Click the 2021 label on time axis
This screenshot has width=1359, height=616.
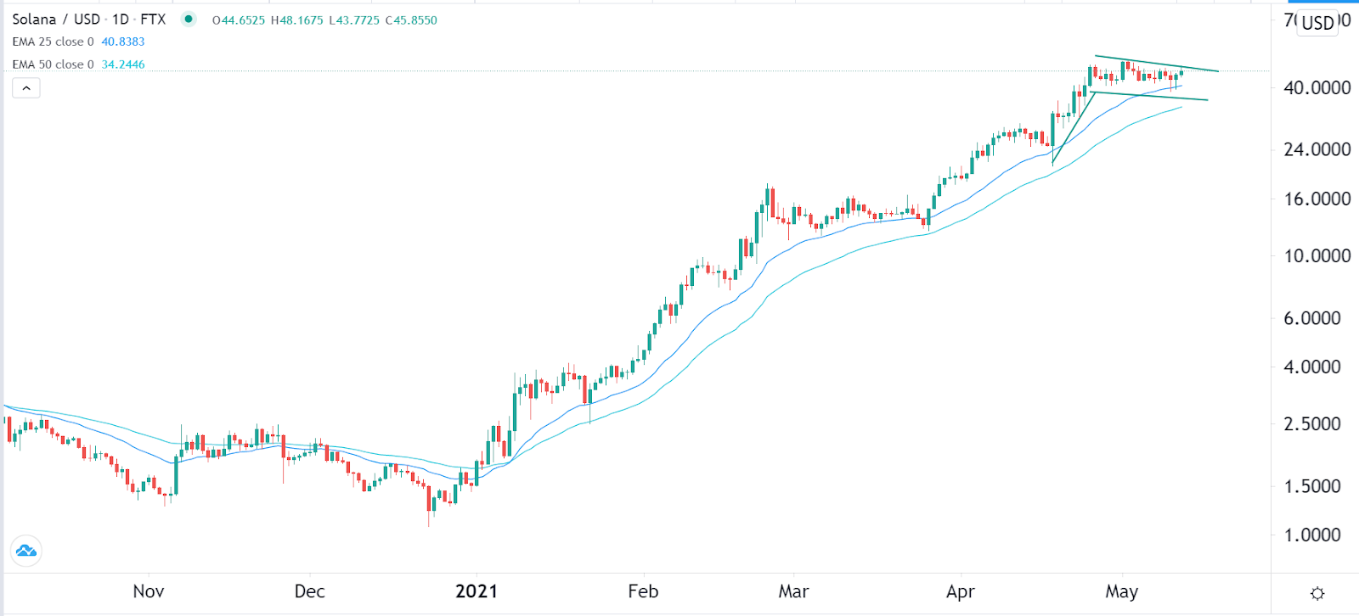476,591
